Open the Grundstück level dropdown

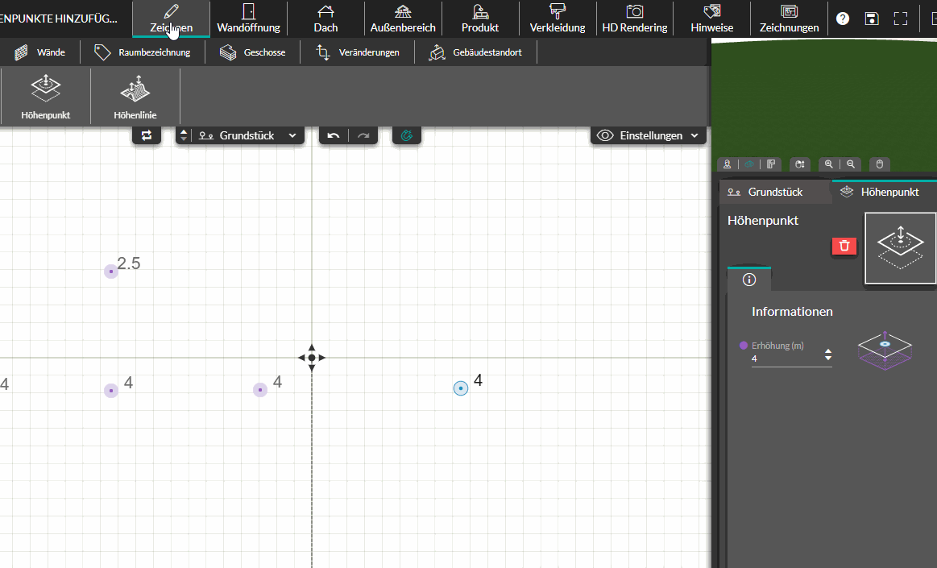tap(248, 135)
